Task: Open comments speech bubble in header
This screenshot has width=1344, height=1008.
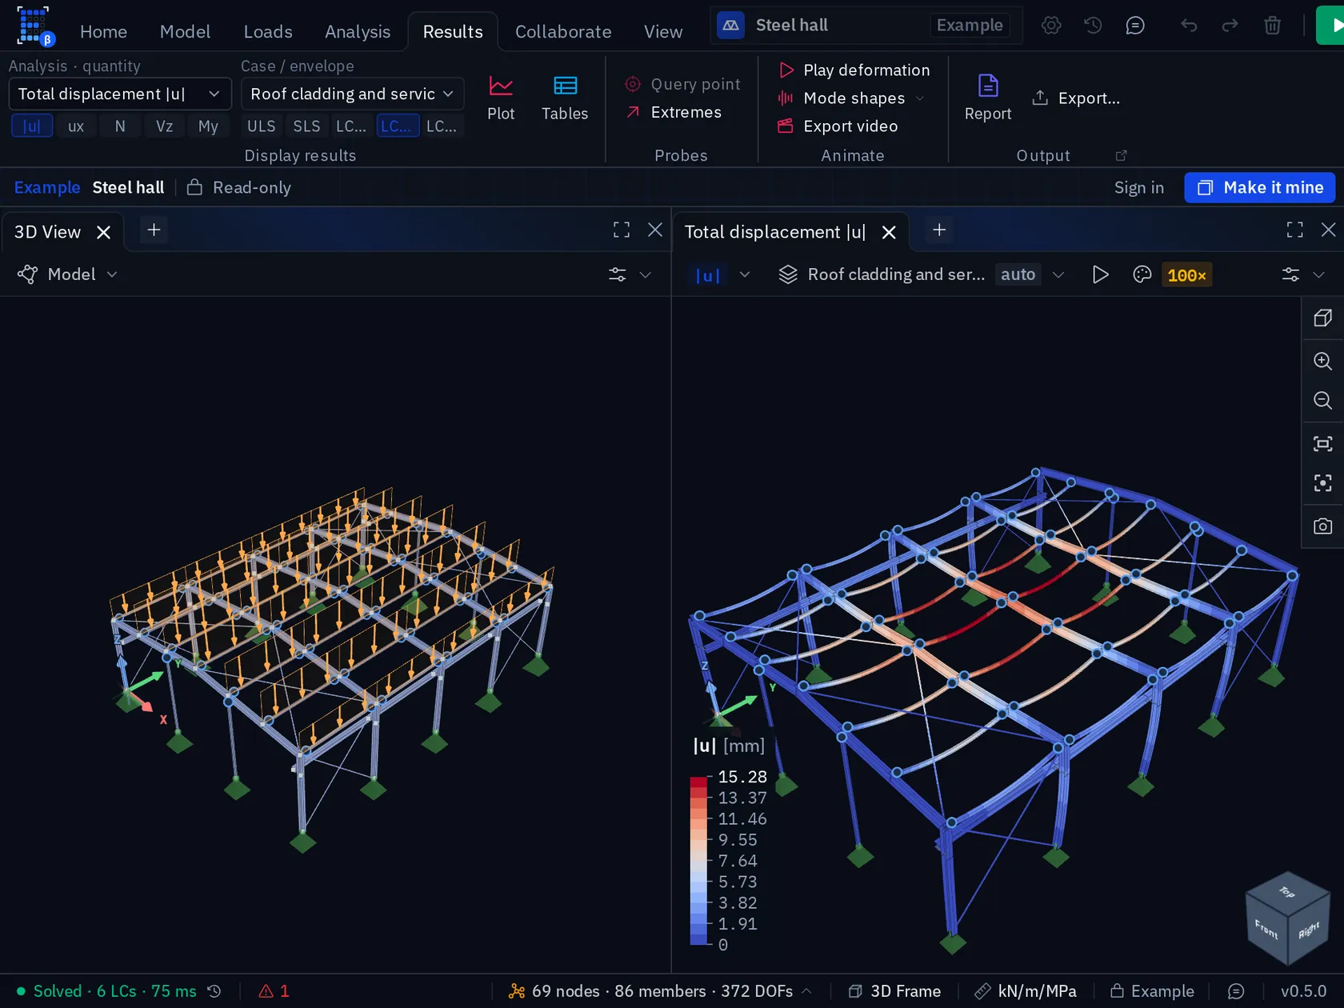Action: click(x=1135, y=26)
